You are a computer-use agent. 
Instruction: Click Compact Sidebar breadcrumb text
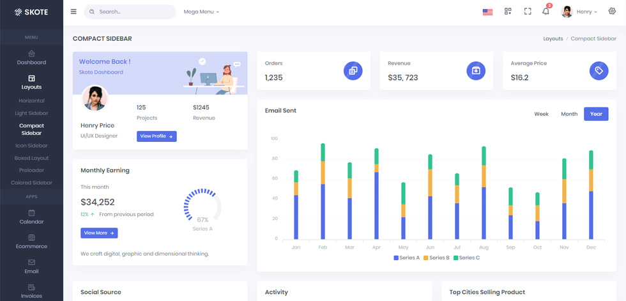[x=593, y=39]
